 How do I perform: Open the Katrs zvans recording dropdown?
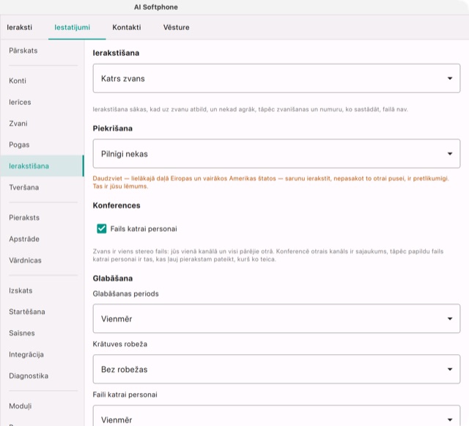[276, 78]
